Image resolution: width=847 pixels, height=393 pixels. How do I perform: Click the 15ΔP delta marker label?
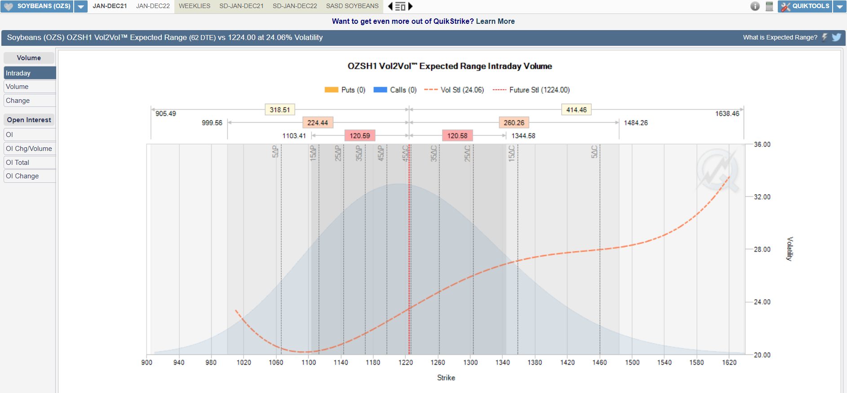(x=313, y=153)
